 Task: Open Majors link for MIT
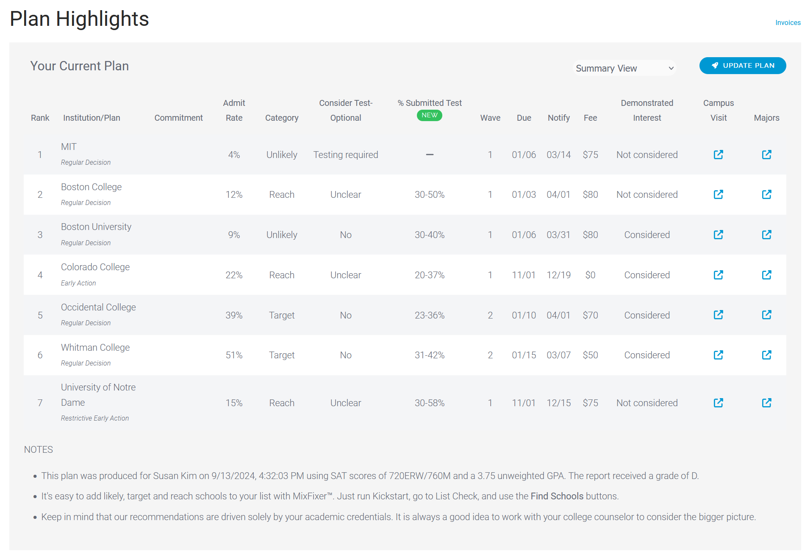766,155
